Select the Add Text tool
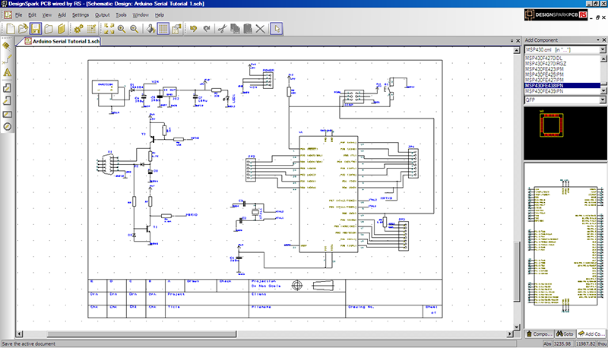Viewport: 608px width, 348px height. pos(7,72)
